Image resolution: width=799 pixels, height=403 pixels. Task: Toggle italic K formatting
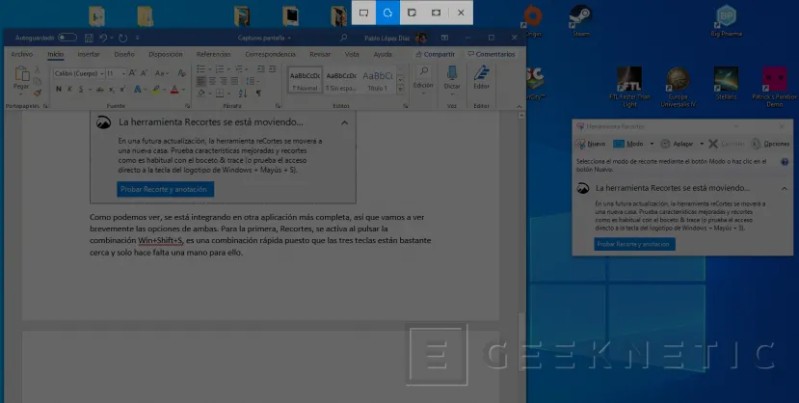coord(69,89)
